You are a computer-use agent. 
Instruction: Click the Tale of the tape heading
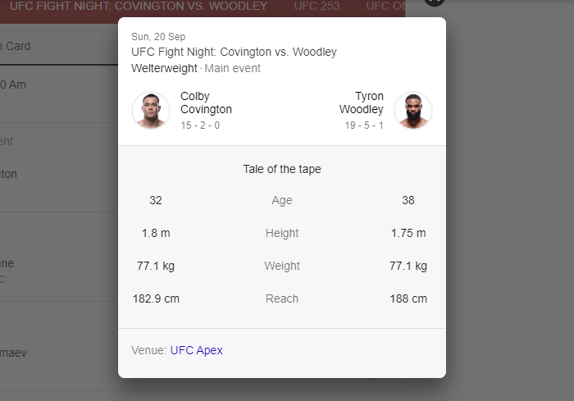(282, 169)
